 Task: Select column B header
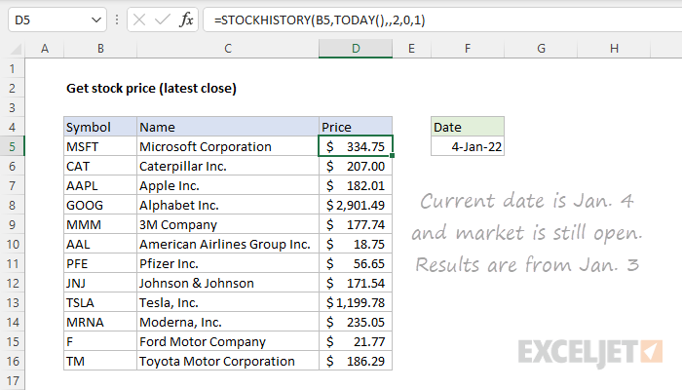click(100, 49)
